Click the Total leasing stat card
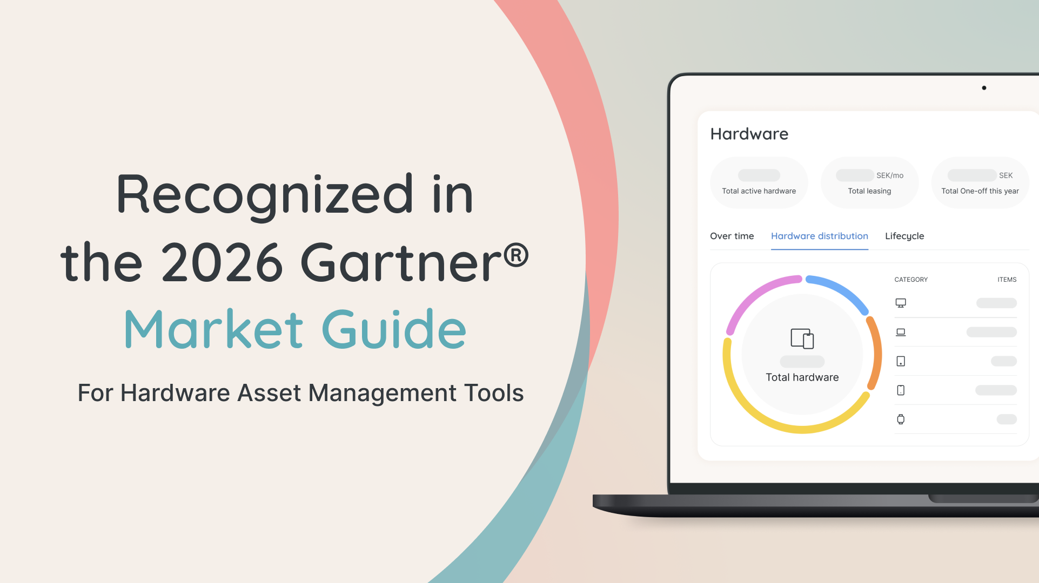This screenshot has height=583, width=1039. point(869,183)
